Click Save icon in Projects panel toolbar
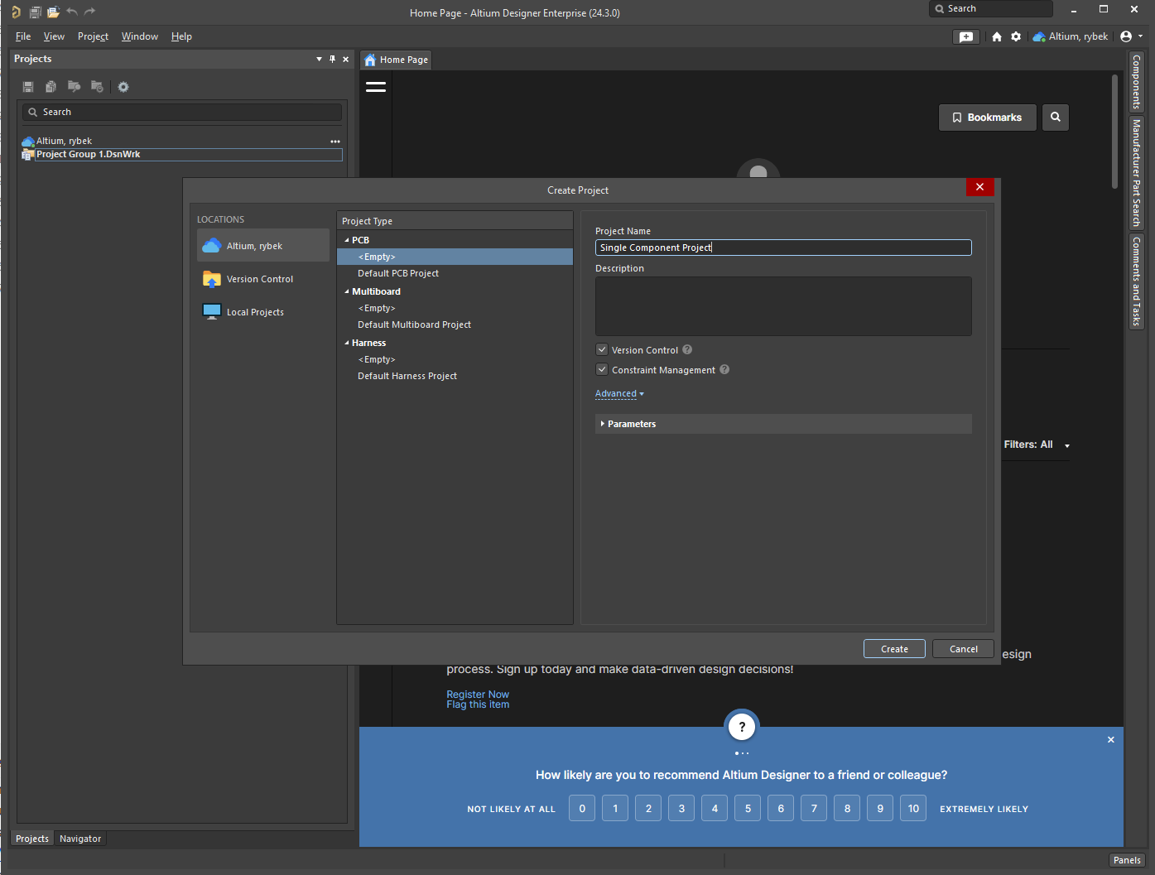The image size is (1155, 875). point(28,87)
